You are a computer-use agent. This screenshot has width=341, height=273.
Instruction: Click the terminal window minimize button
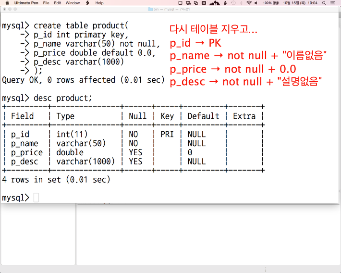tap(10, 9)
